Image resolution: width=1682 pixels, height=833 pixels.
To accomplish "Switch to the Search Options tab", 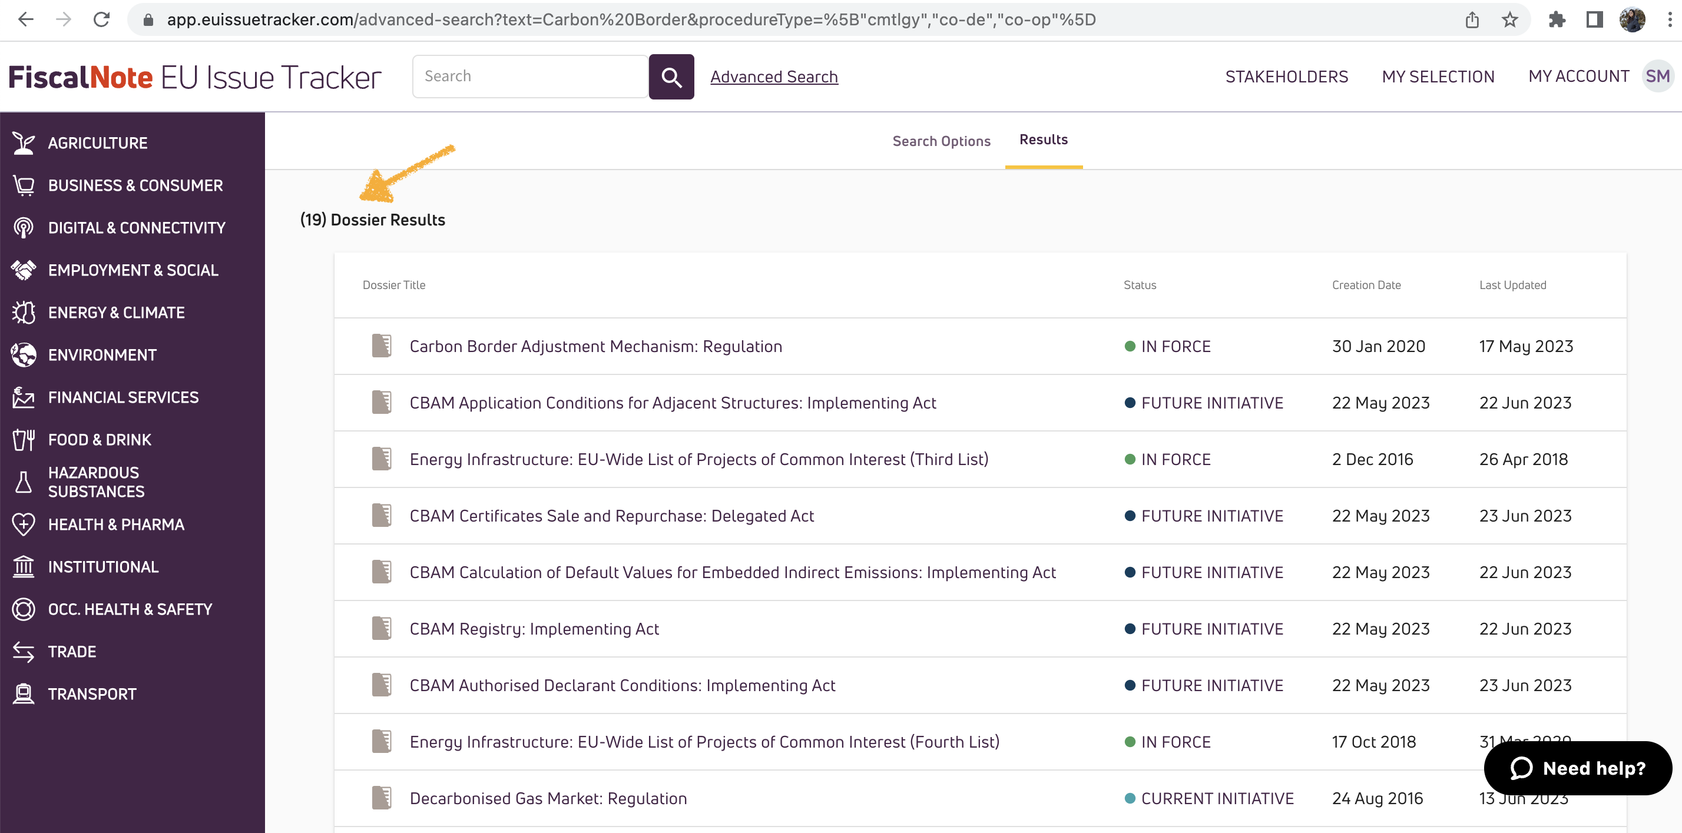I will click(941, 141).
